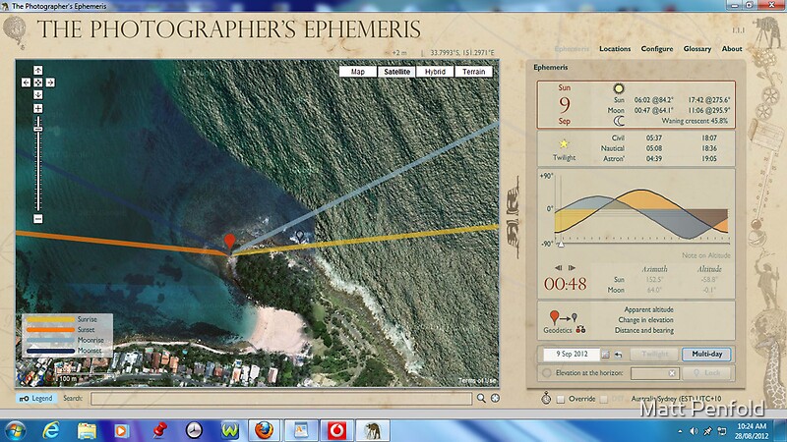Step time forward with right arrow
787x442 pixels.
(572, 268)
